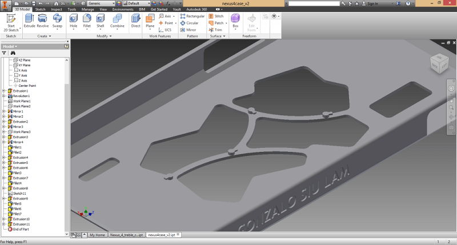Expand the Revolution1 feature node
The height and width of the screenshot is (245, 457).
4,96
